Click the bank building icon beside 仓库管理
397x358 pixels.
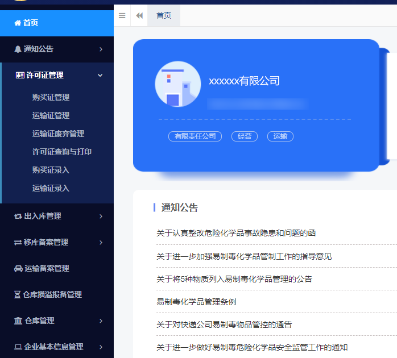[18, 320]
